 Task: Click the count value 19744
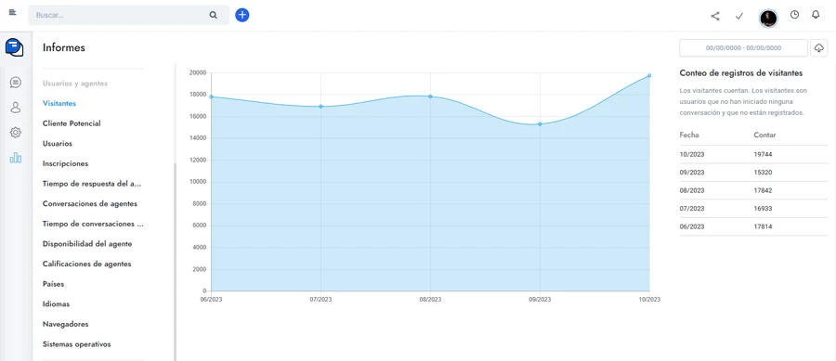763,154
